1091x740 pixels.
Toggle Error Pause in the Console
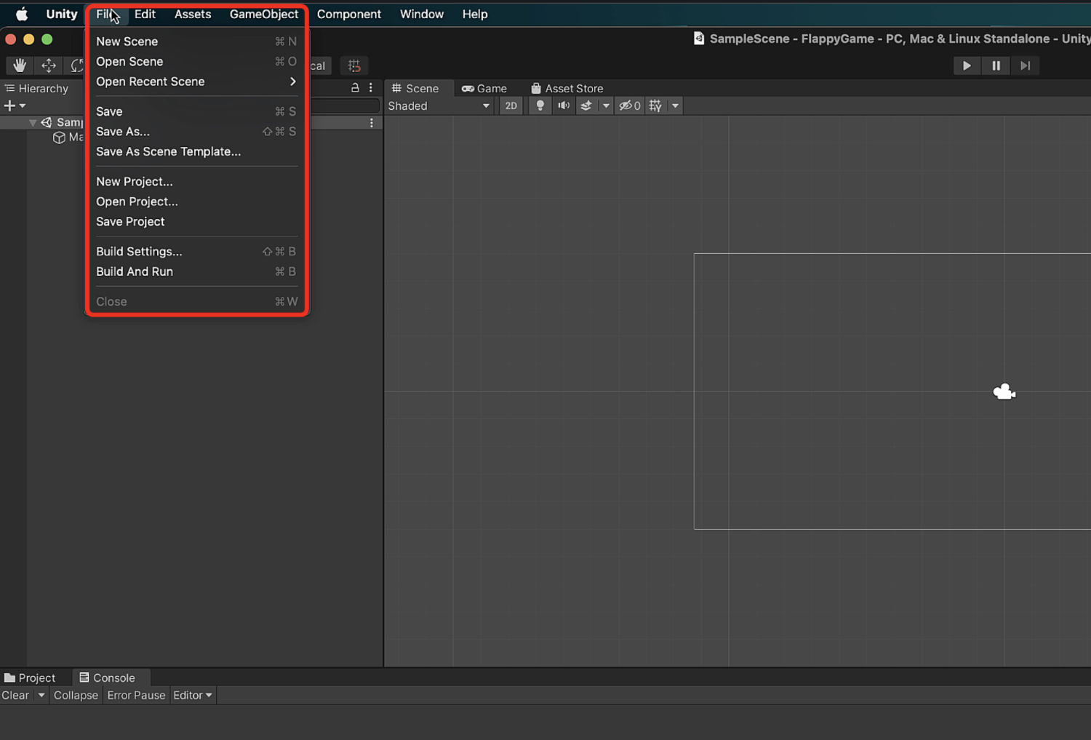click(136, 695)
